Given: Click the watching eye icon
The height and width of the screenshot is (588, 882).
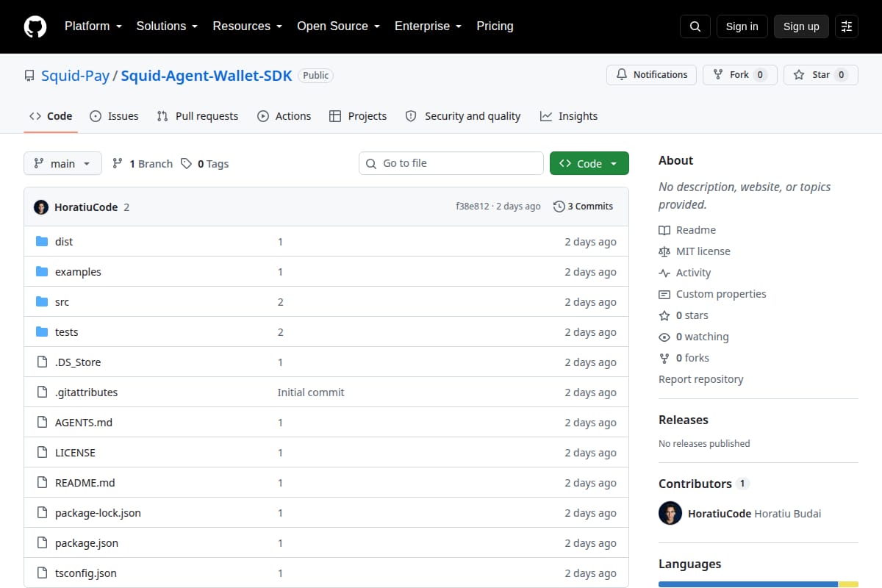Looking at the screenshot, I should pyautogui.click(x=664, y=337).
